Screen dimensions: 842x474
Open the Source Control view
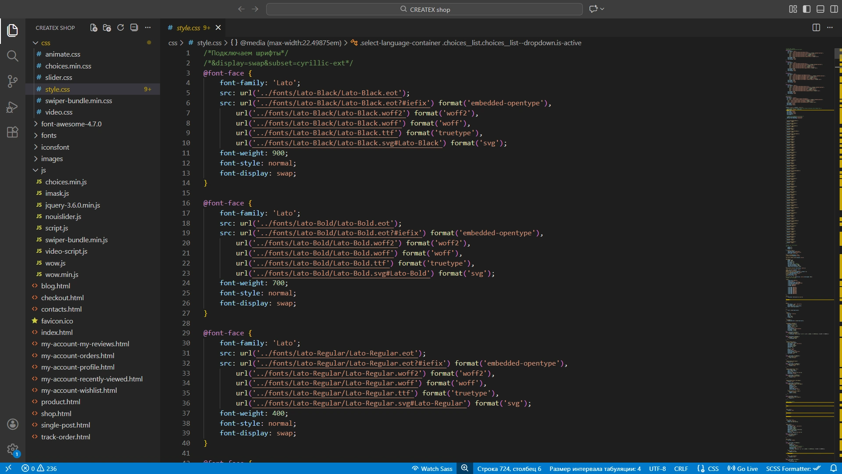[x=12, y=81]
